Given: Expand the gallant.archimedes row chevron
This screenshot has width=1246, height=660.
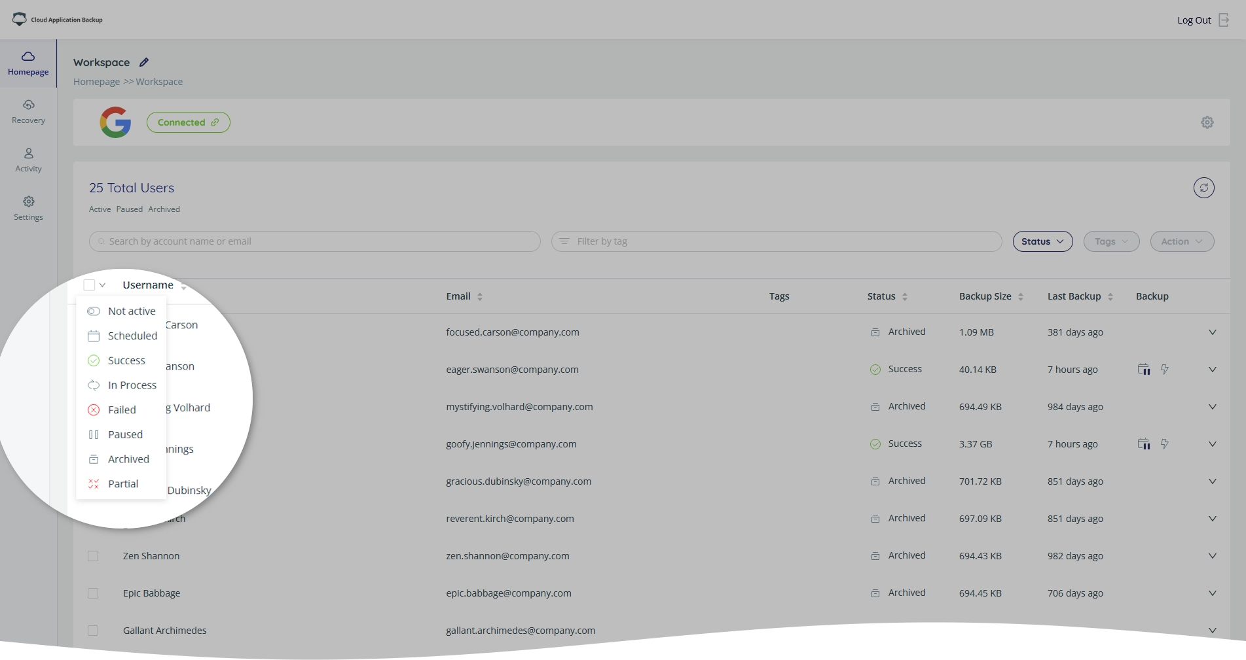Looking at the screenshot, I should (x=1213, y=631).
